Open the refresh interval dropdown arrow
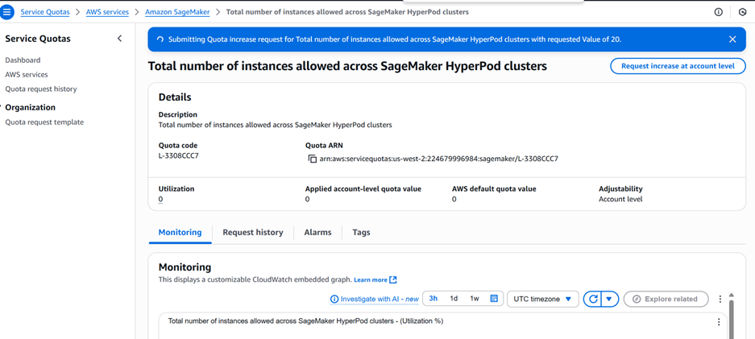The height and width of the screenshot is (339, 755). coord(610,299)
